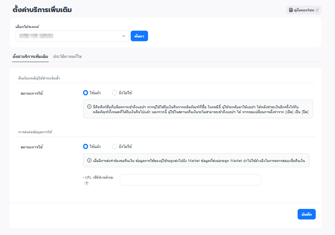Viewport: 335px width, 235px height.
Task: Expand project list using the chevron arrow
Action: [x=124, y=36]
